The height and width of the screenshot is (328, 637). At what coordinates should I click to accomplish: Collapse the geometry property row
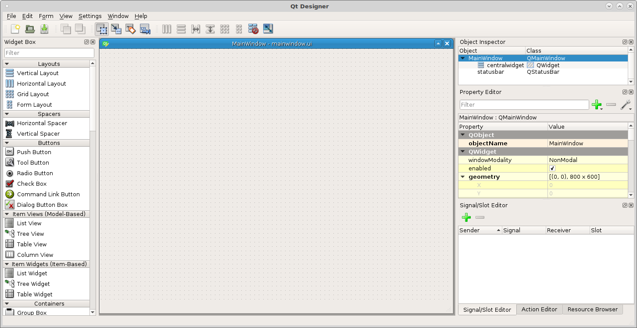pyautogui.click(x=462, y=177)
